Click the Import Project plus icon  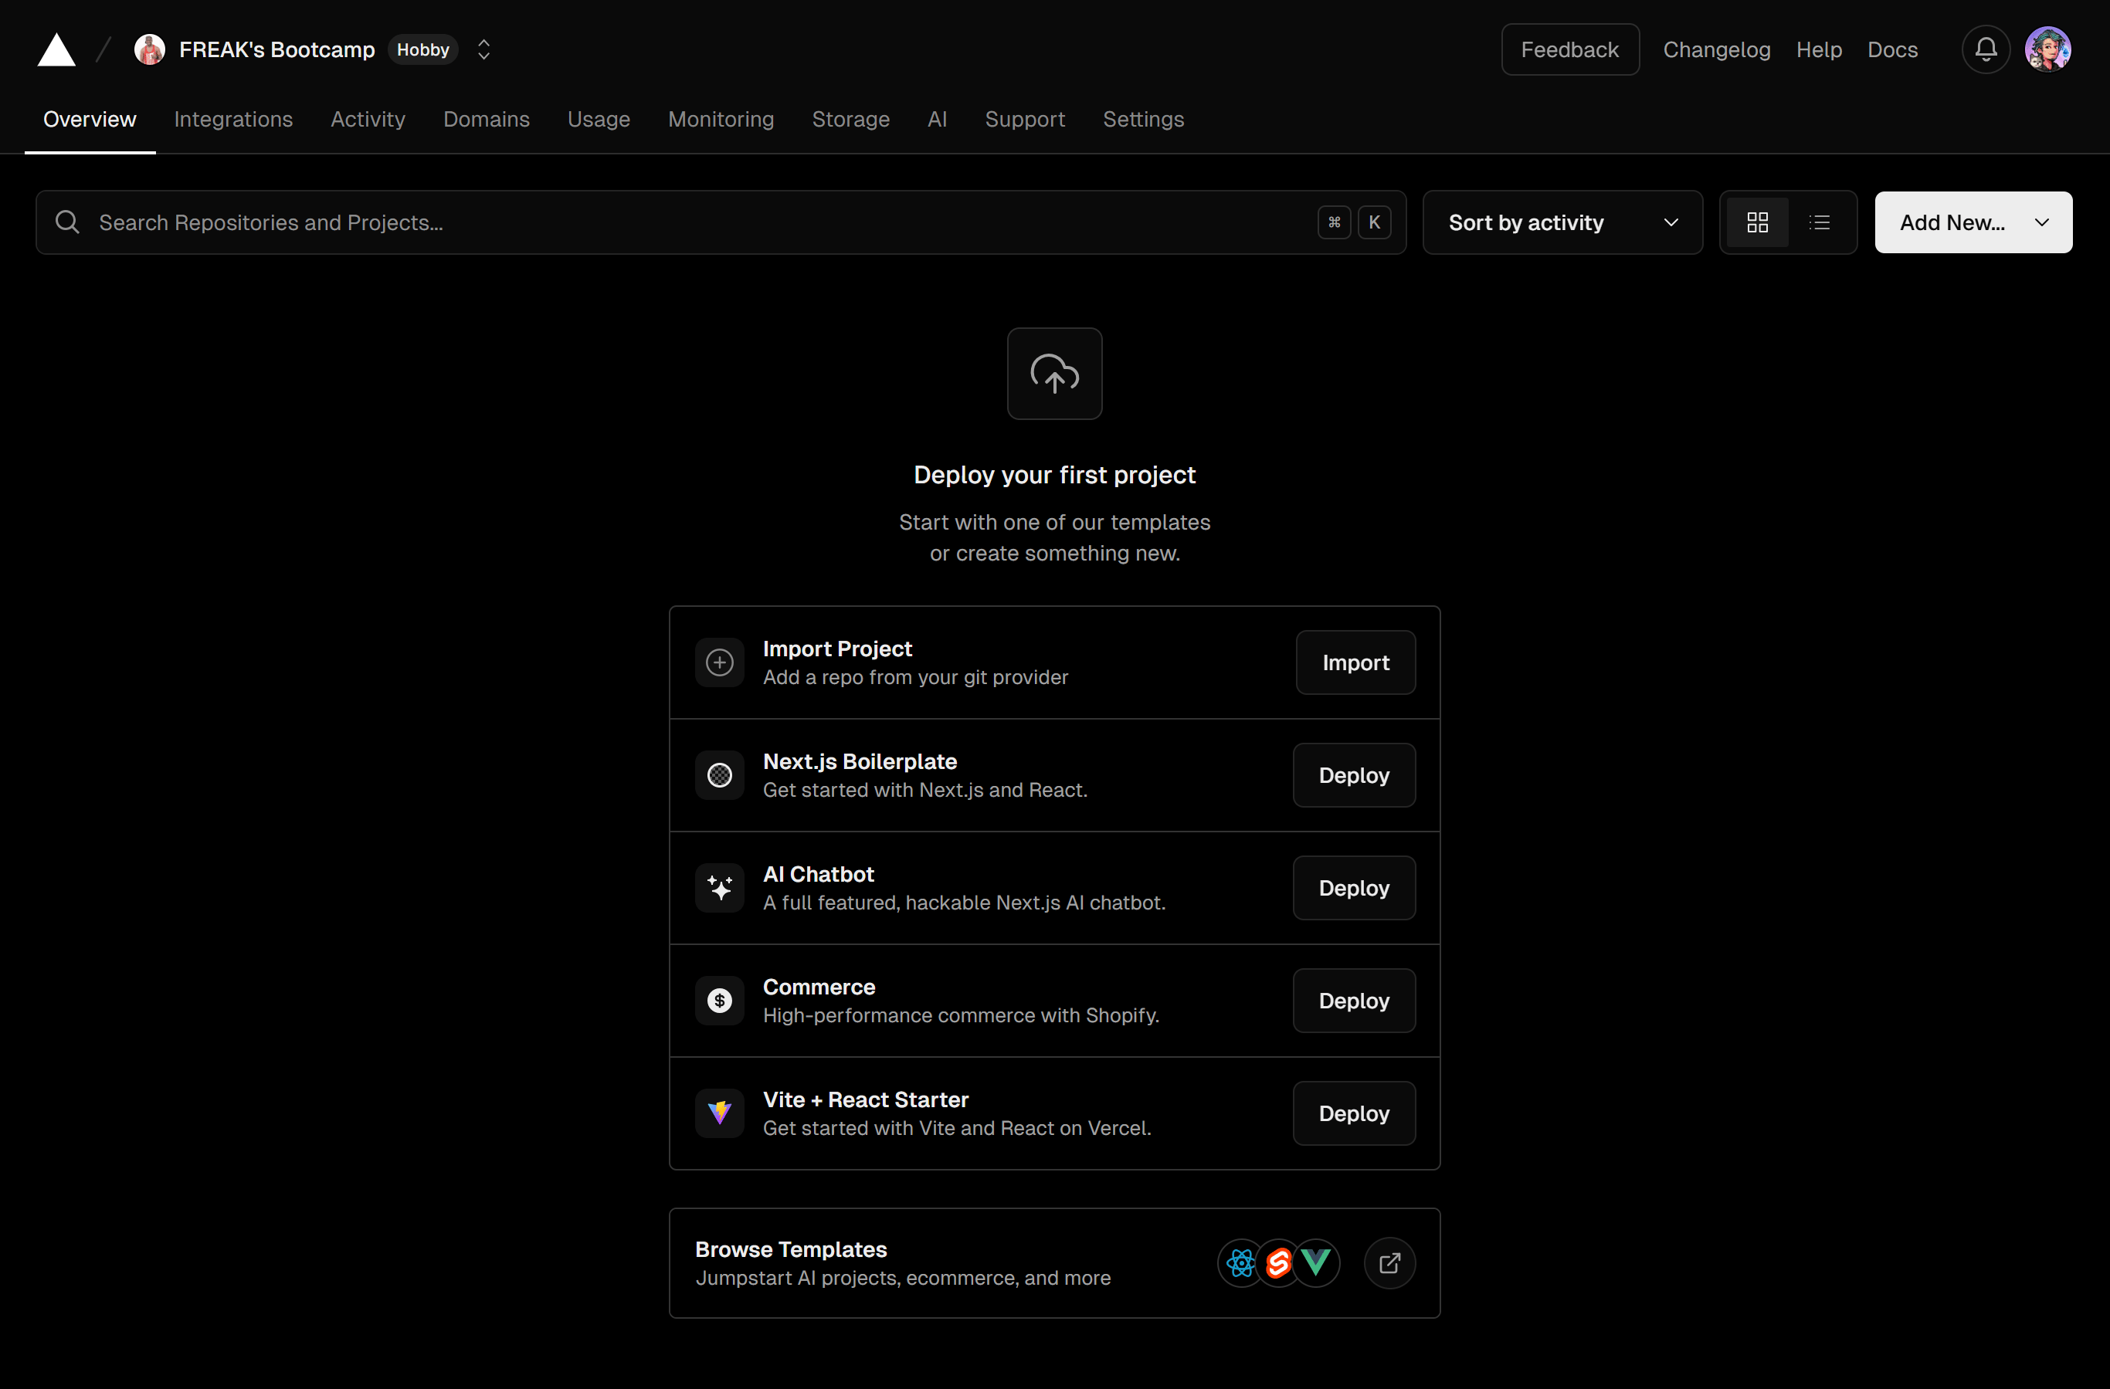point(719,662)
